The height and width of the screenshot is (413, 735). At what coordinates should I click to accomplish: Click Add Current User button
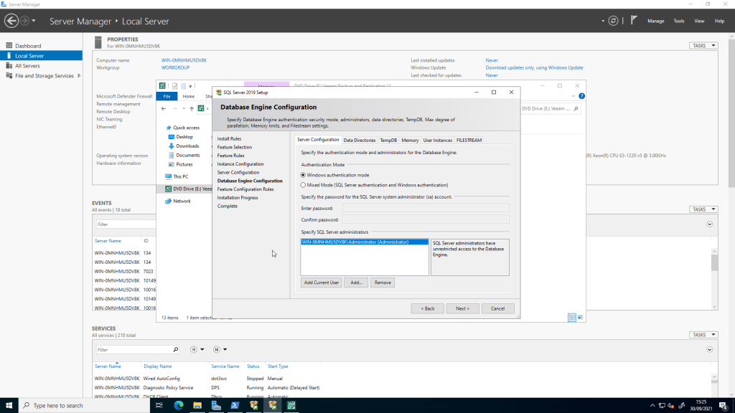321,283
